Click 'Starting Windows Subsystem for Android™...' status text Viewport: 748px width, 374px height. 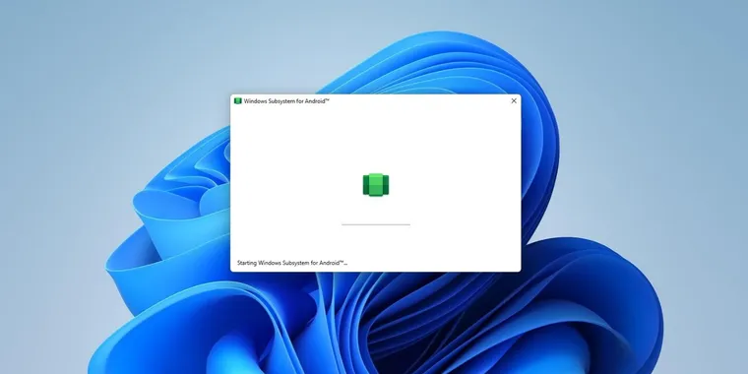pos(292,263)
